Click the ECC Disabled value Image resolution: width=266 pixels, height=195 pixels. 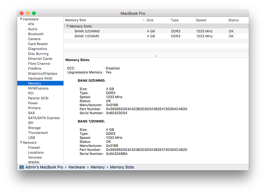113,68
